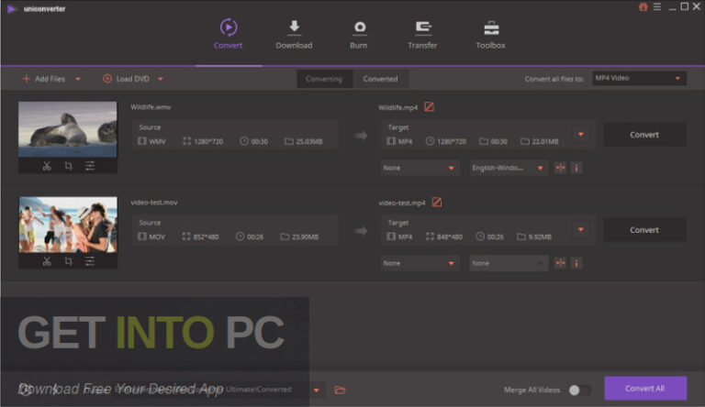Click the video-test.mov file name
Viewport: 705px width, 407px height.
pyautogui.click(x=154, y=203)
